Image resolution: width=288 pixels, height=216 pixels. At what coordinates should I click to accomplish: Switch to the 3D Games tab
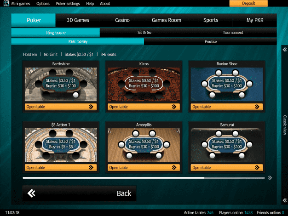pyautogui.click(x=78, y=20)
